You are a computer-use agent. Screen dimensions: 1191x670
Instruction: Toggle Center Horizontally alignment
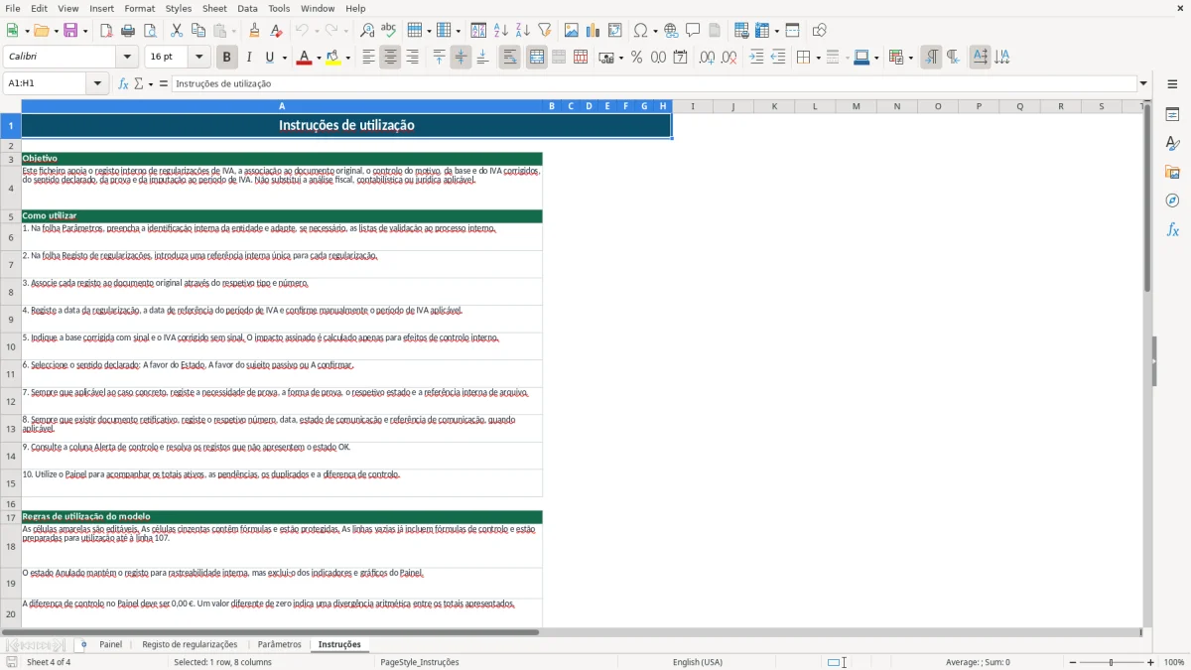[x=390, y=58]
